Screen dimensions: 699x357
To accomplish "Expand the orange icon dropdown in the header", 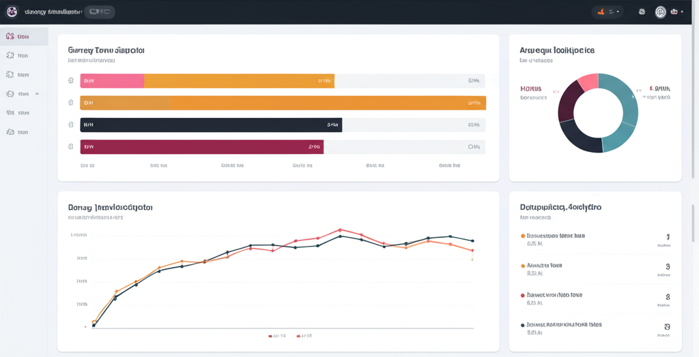I will (x=607, y=12).
